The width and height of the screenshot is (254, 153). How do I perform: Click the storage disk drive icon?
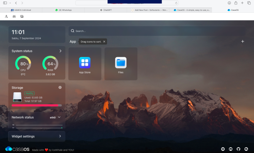(17, 97)
